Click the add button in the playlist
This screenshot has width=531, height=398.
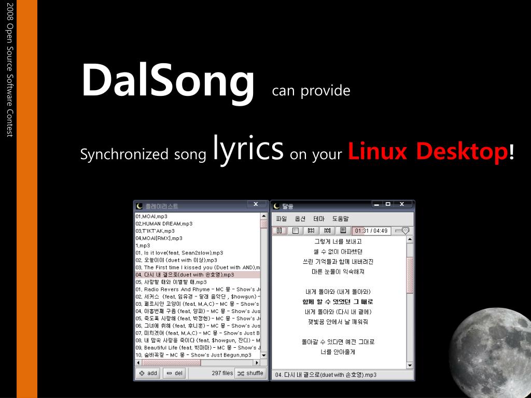[x=148, y=373]
